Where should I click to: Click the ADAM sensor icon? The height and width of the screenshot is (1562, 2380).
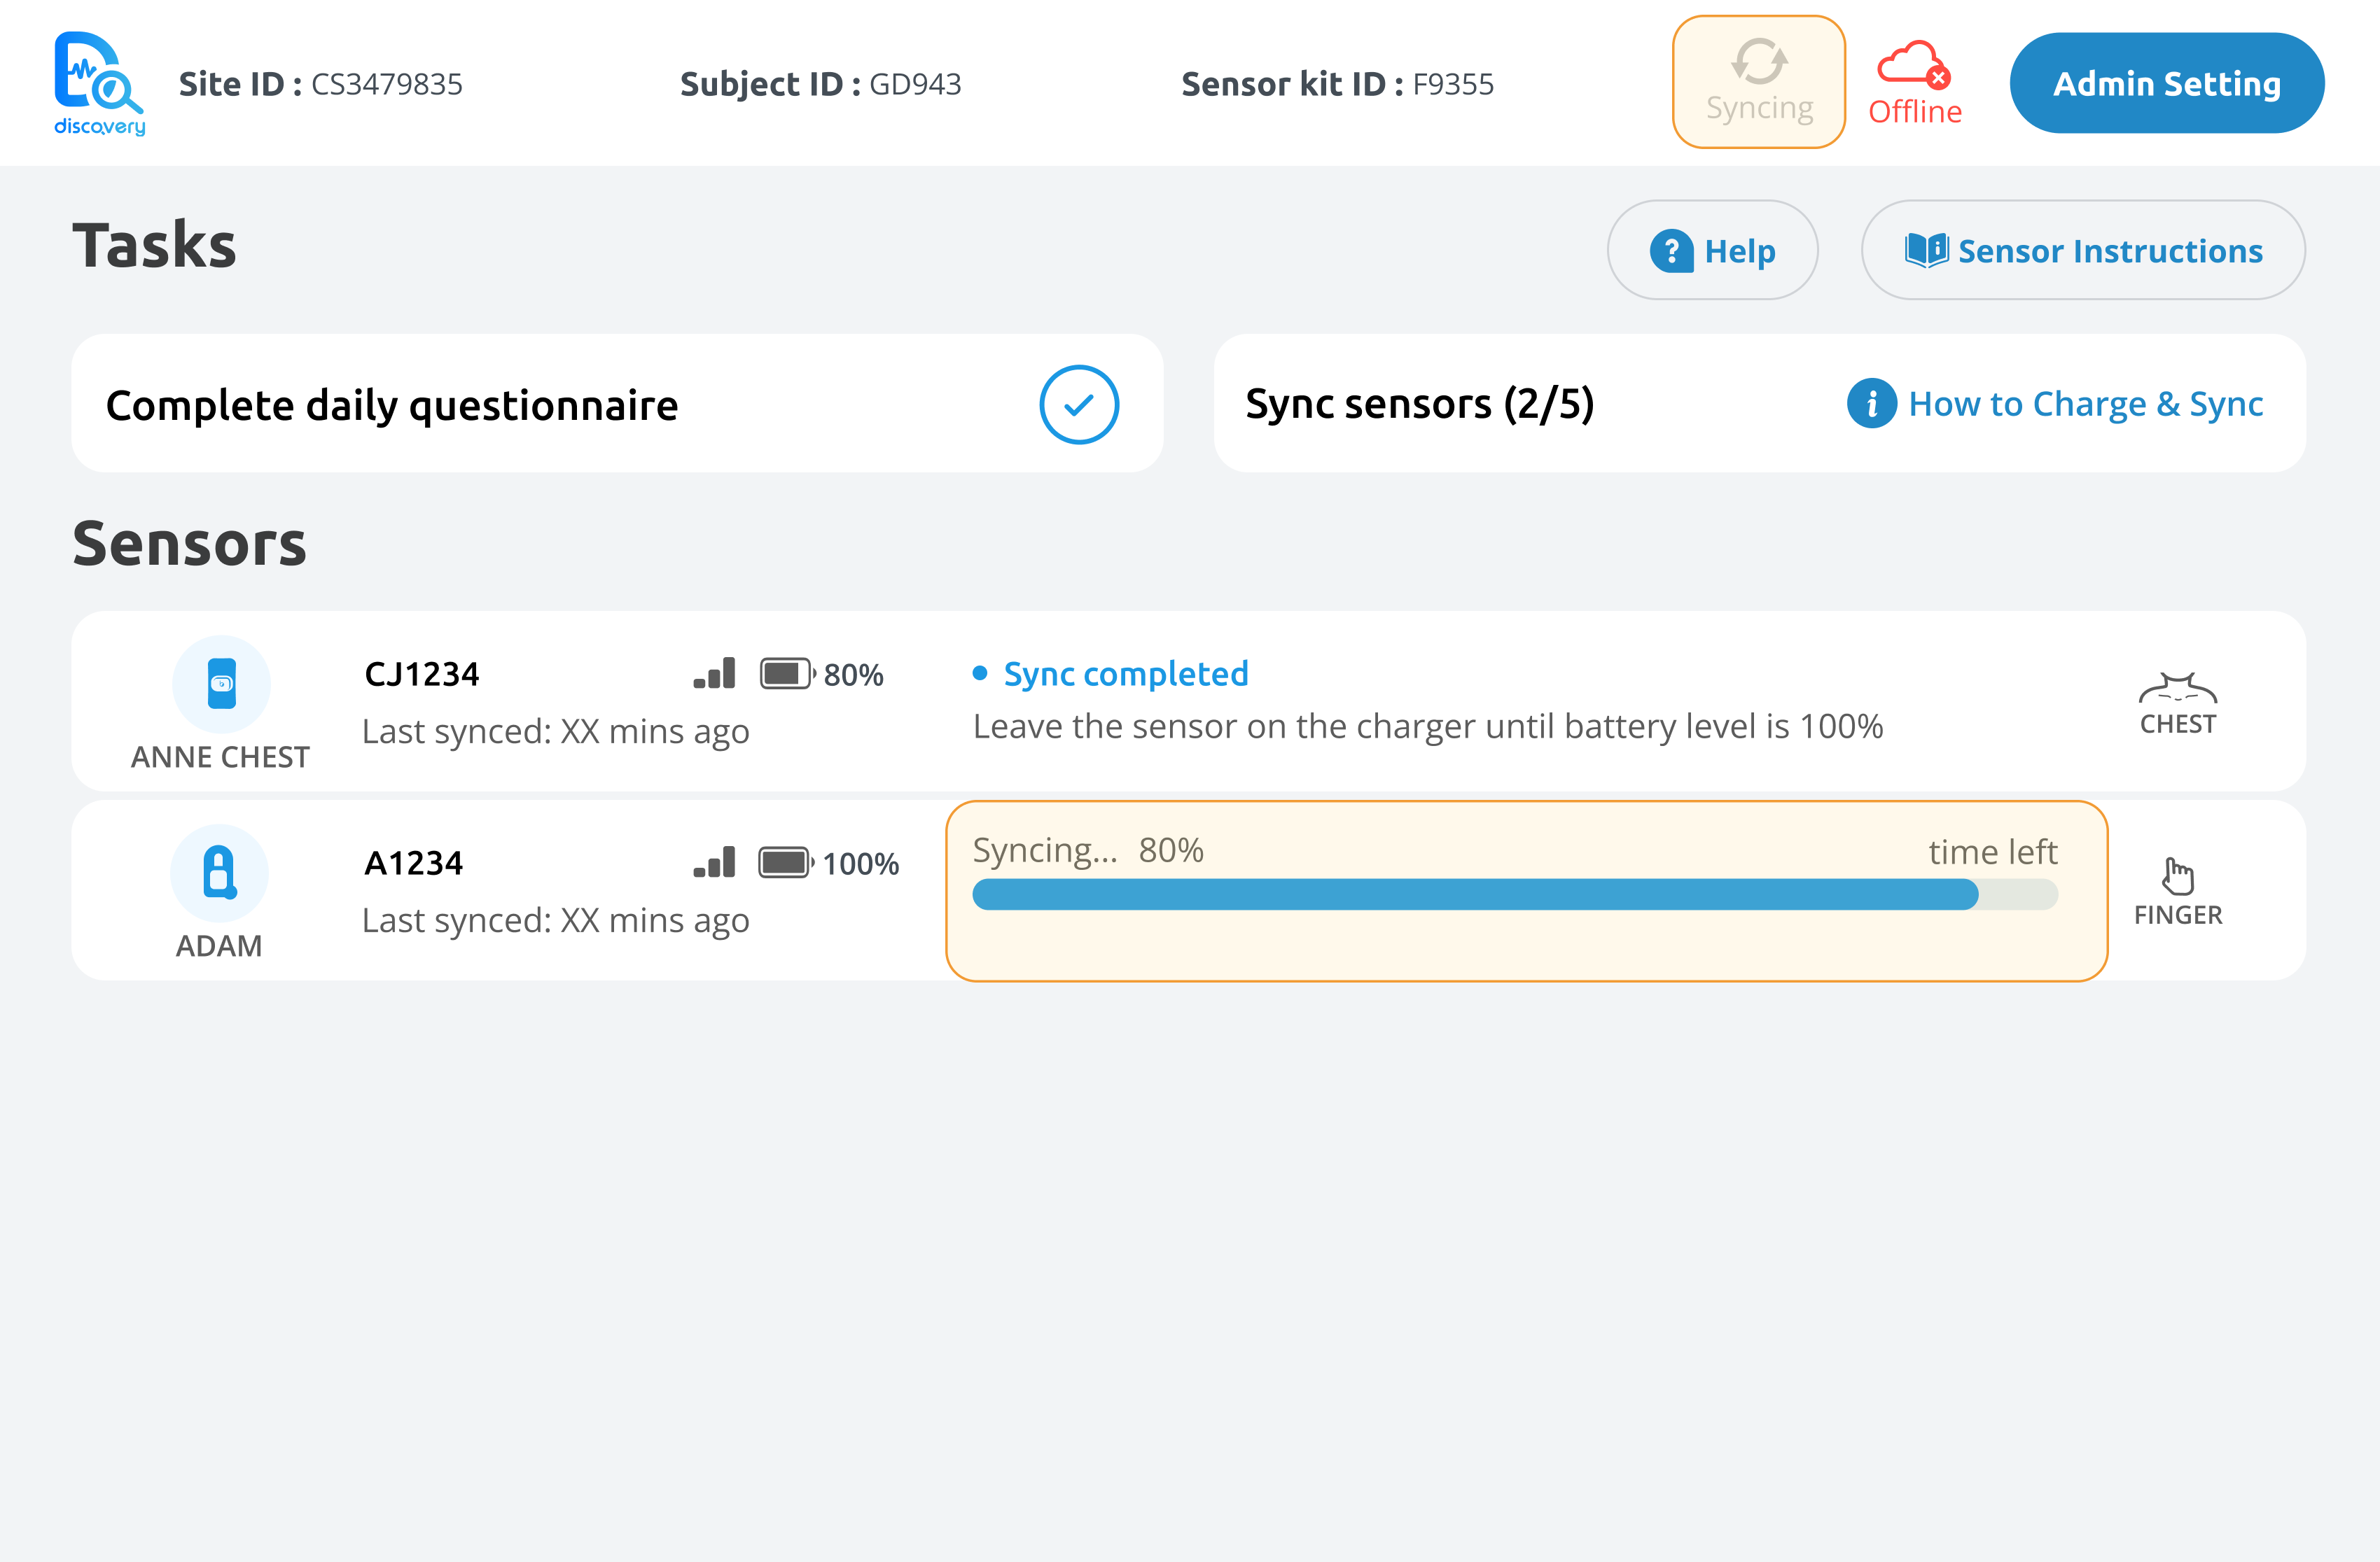[x=219, y=873]
